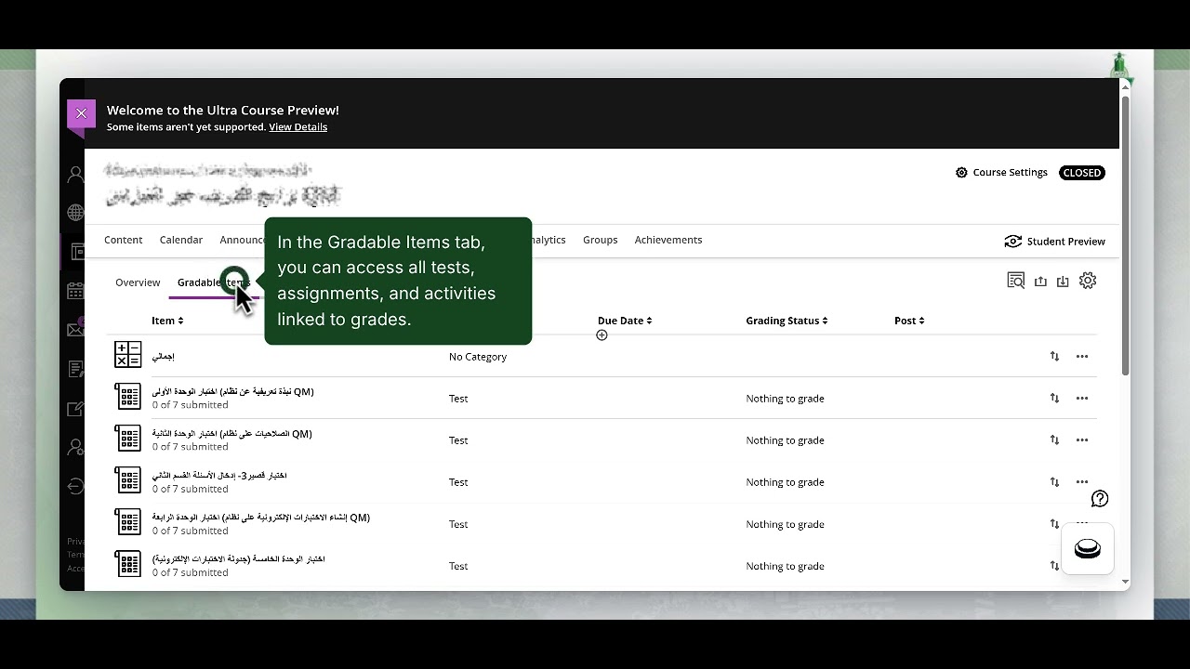
Task: Launch Student Preview
Action: pyautogui.click(x=1055, y=242)
